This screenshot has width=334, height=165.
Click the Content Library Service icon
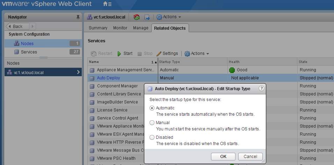(x=92, y=94)
